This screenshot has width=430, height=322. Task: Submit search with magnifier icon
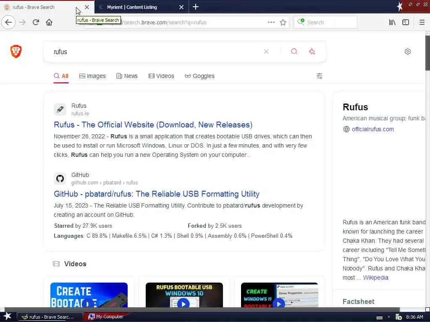point(294,52)
